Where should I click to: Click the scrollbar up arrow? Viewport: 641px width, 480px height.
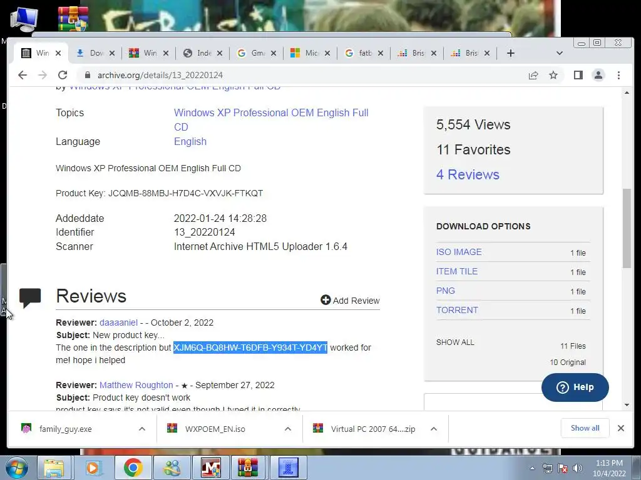627,93
